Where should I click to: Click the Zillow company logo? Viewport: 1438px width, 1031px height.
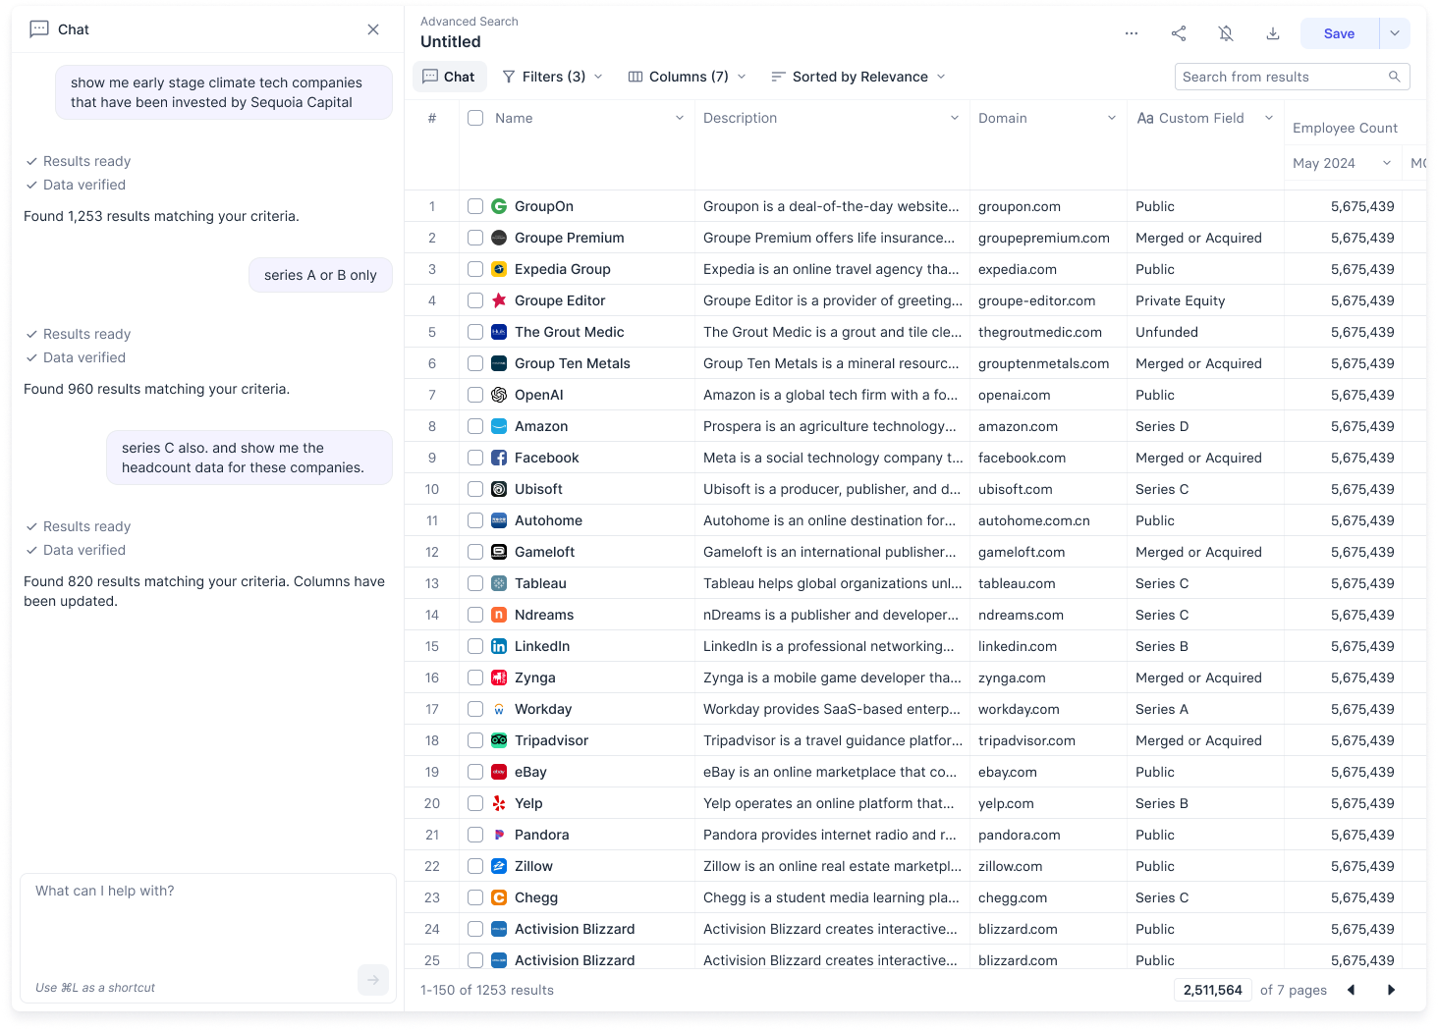(x=499, y=866)
